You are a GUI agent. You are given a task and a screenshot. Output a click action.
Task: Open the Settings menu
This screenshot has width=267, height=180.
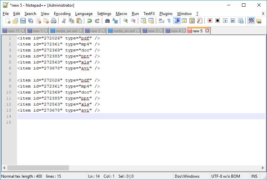coord(104,14)
